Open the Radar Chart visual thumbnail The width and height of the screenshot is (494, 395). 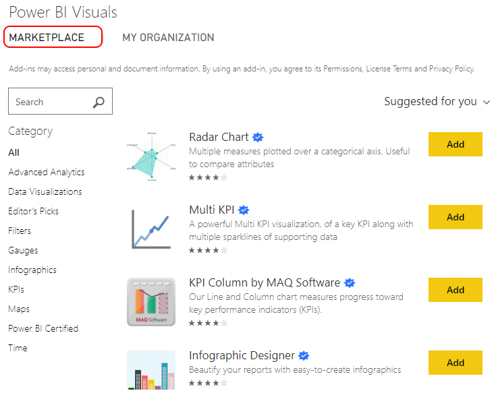tap(151, 158)
